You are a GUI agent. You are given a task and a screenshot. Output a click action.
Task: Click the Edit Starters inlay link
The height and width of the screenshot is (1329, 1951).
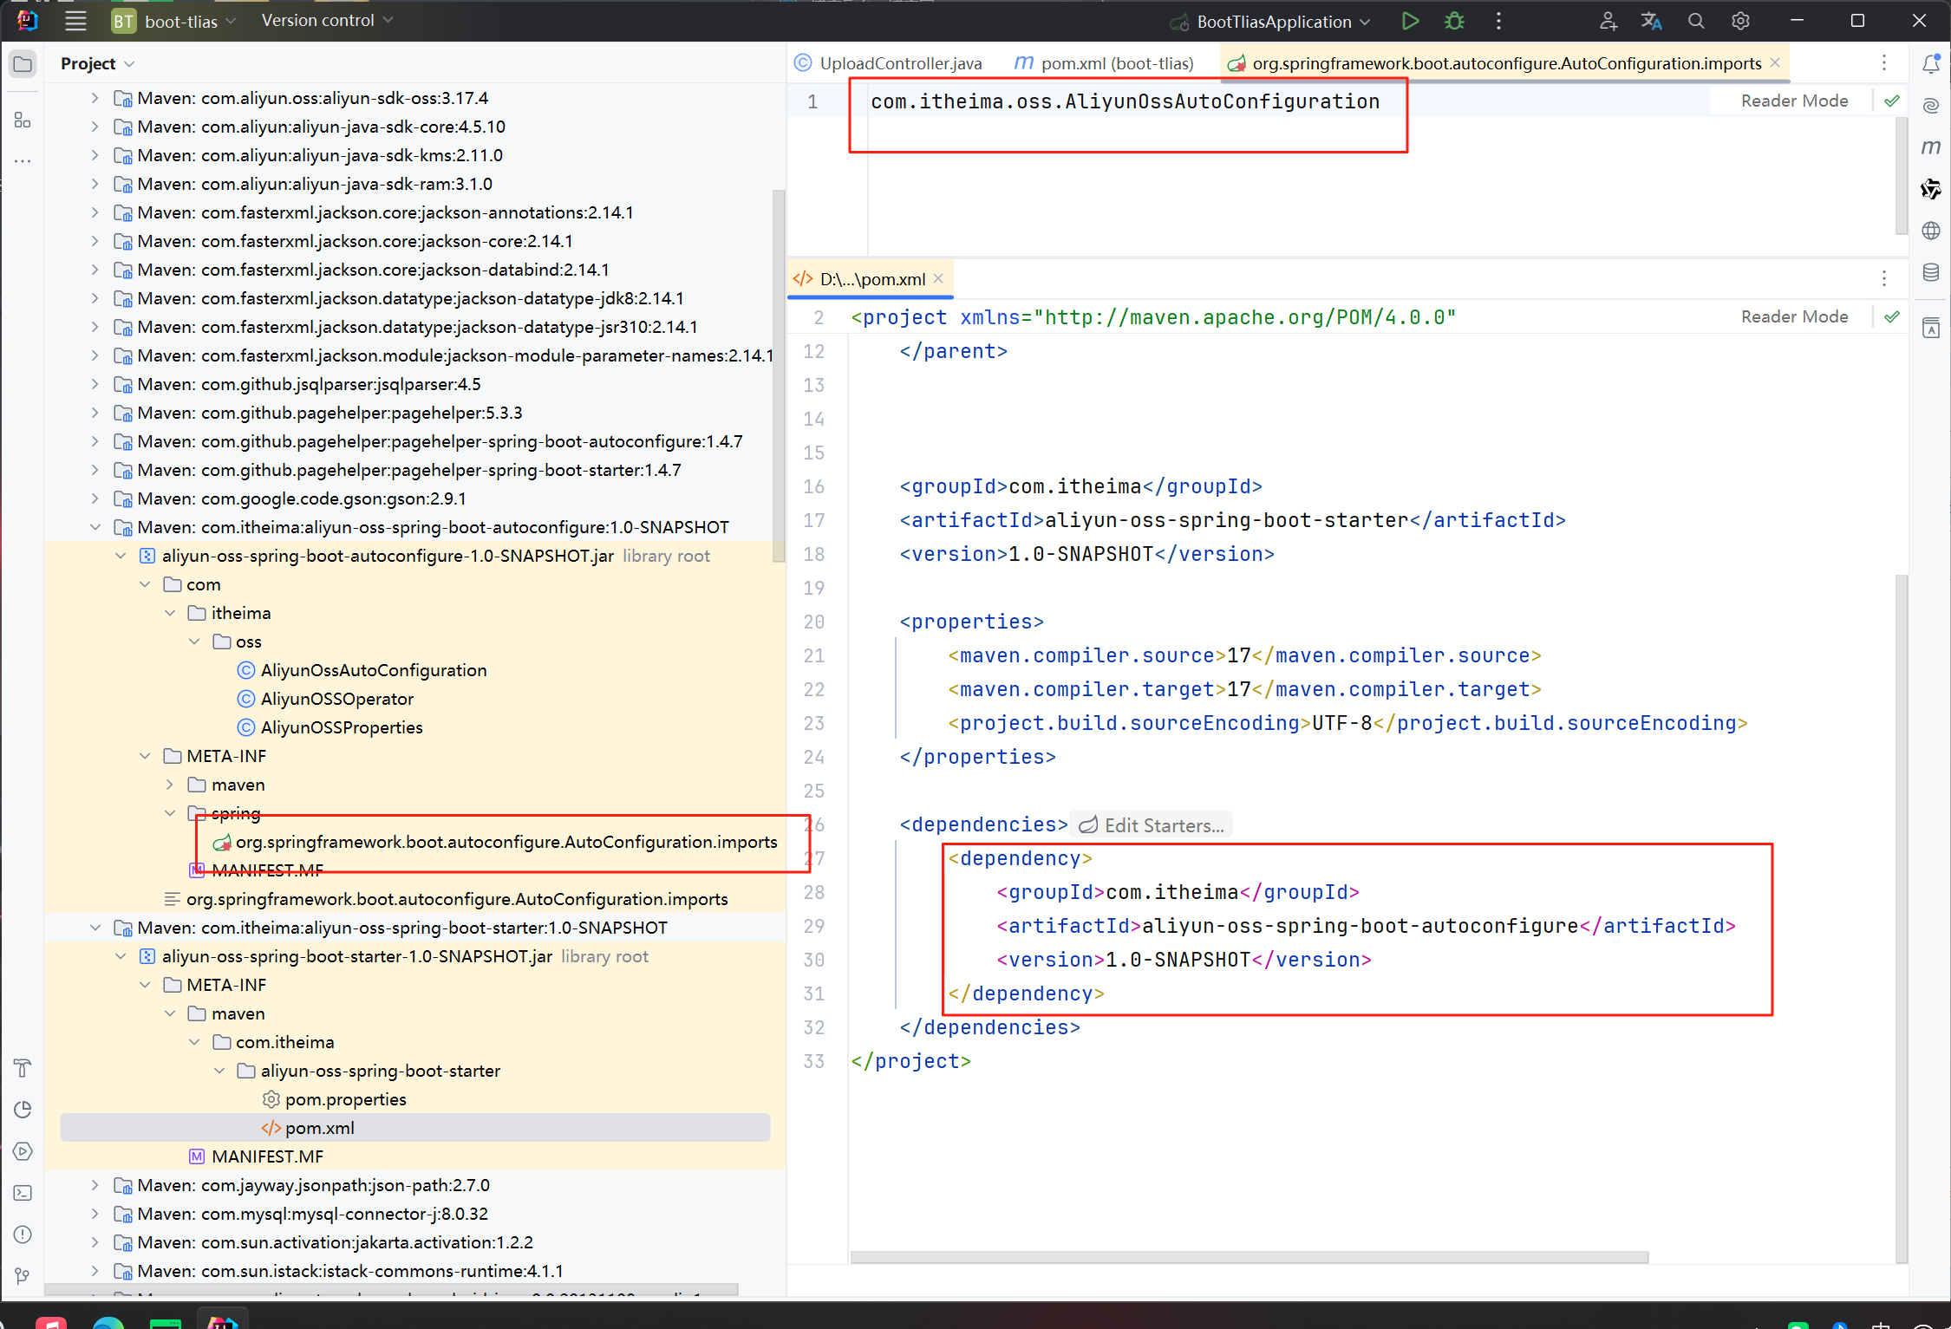coord(1163,825)
